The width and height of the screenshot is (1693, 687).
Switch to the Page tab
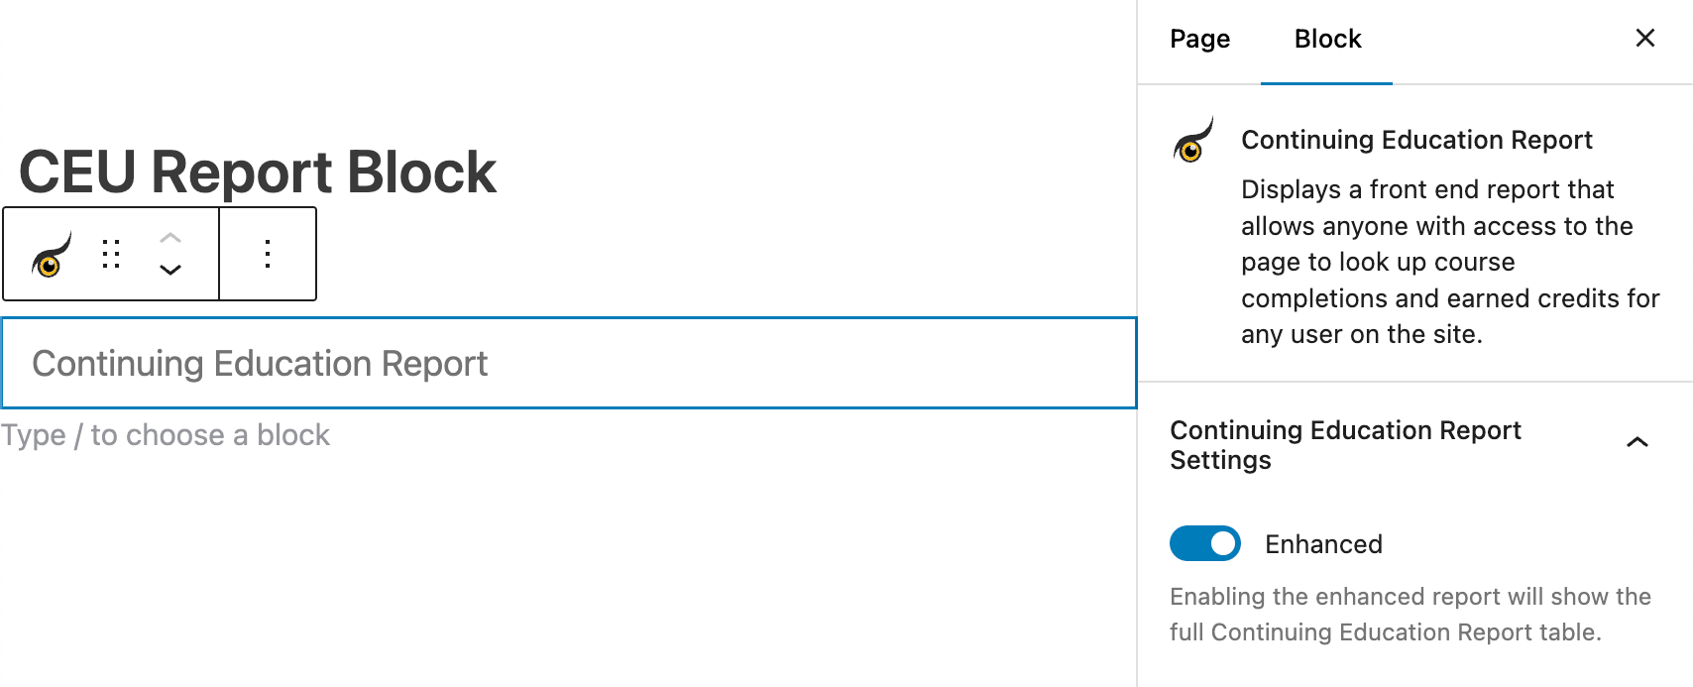1199,40
